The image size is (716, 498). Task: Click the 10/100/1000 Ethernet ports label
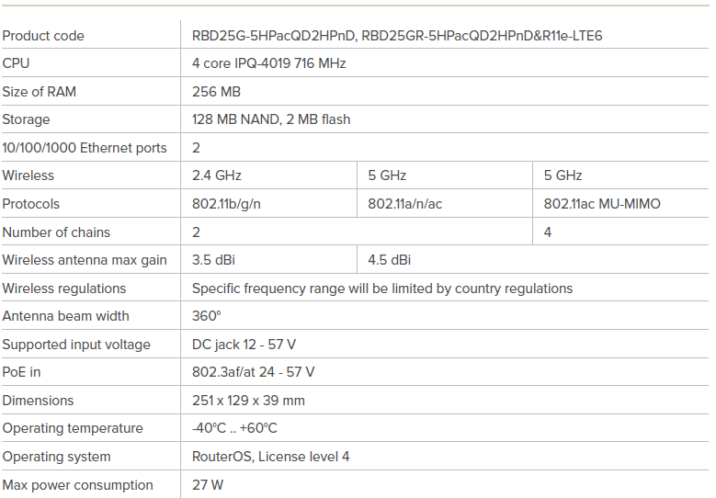[x=85, y=148]
